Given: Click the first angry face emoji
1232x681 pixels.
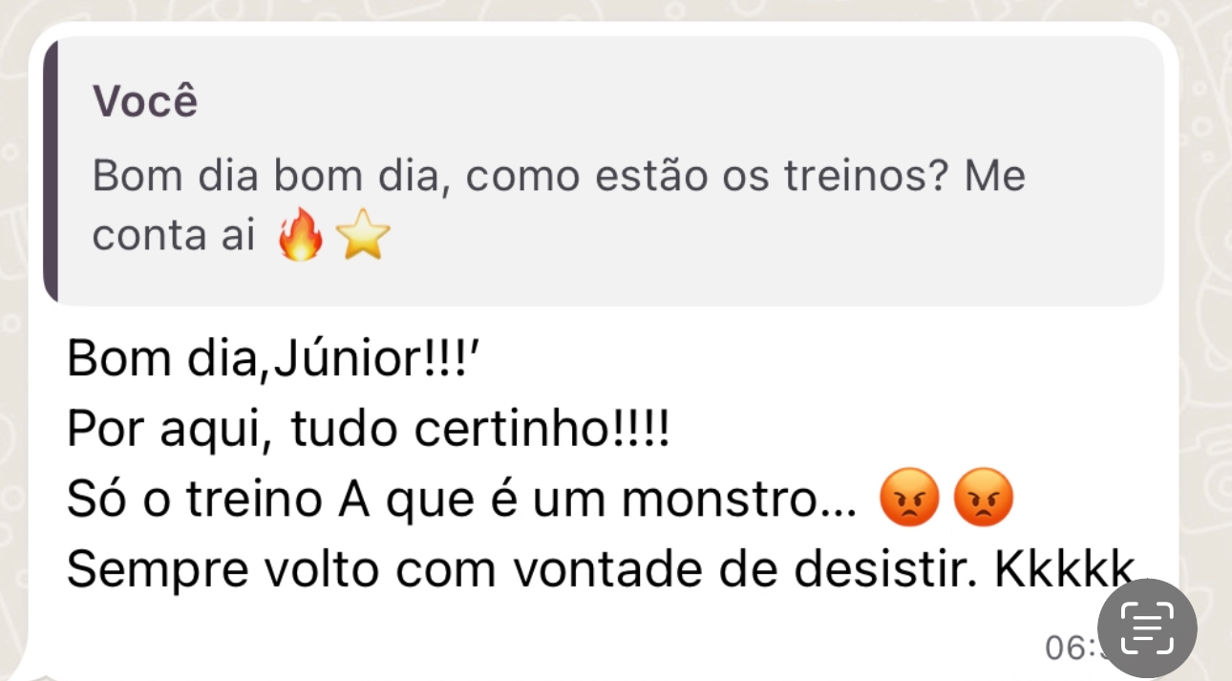Looking at the screenshot, I should (x=907, y=500).
